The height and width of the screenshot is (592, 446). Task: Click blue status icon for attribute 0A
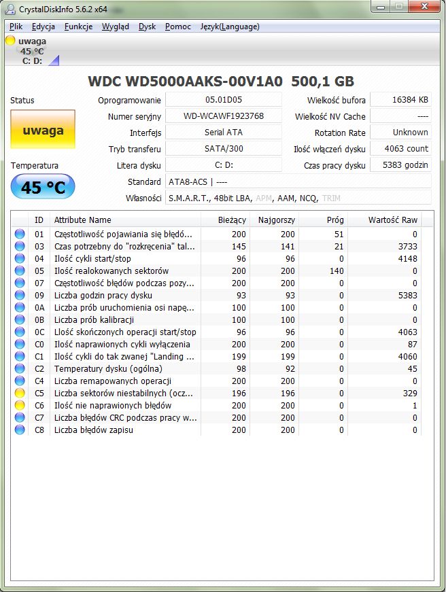pyautogui.click(x=20, y=307)
